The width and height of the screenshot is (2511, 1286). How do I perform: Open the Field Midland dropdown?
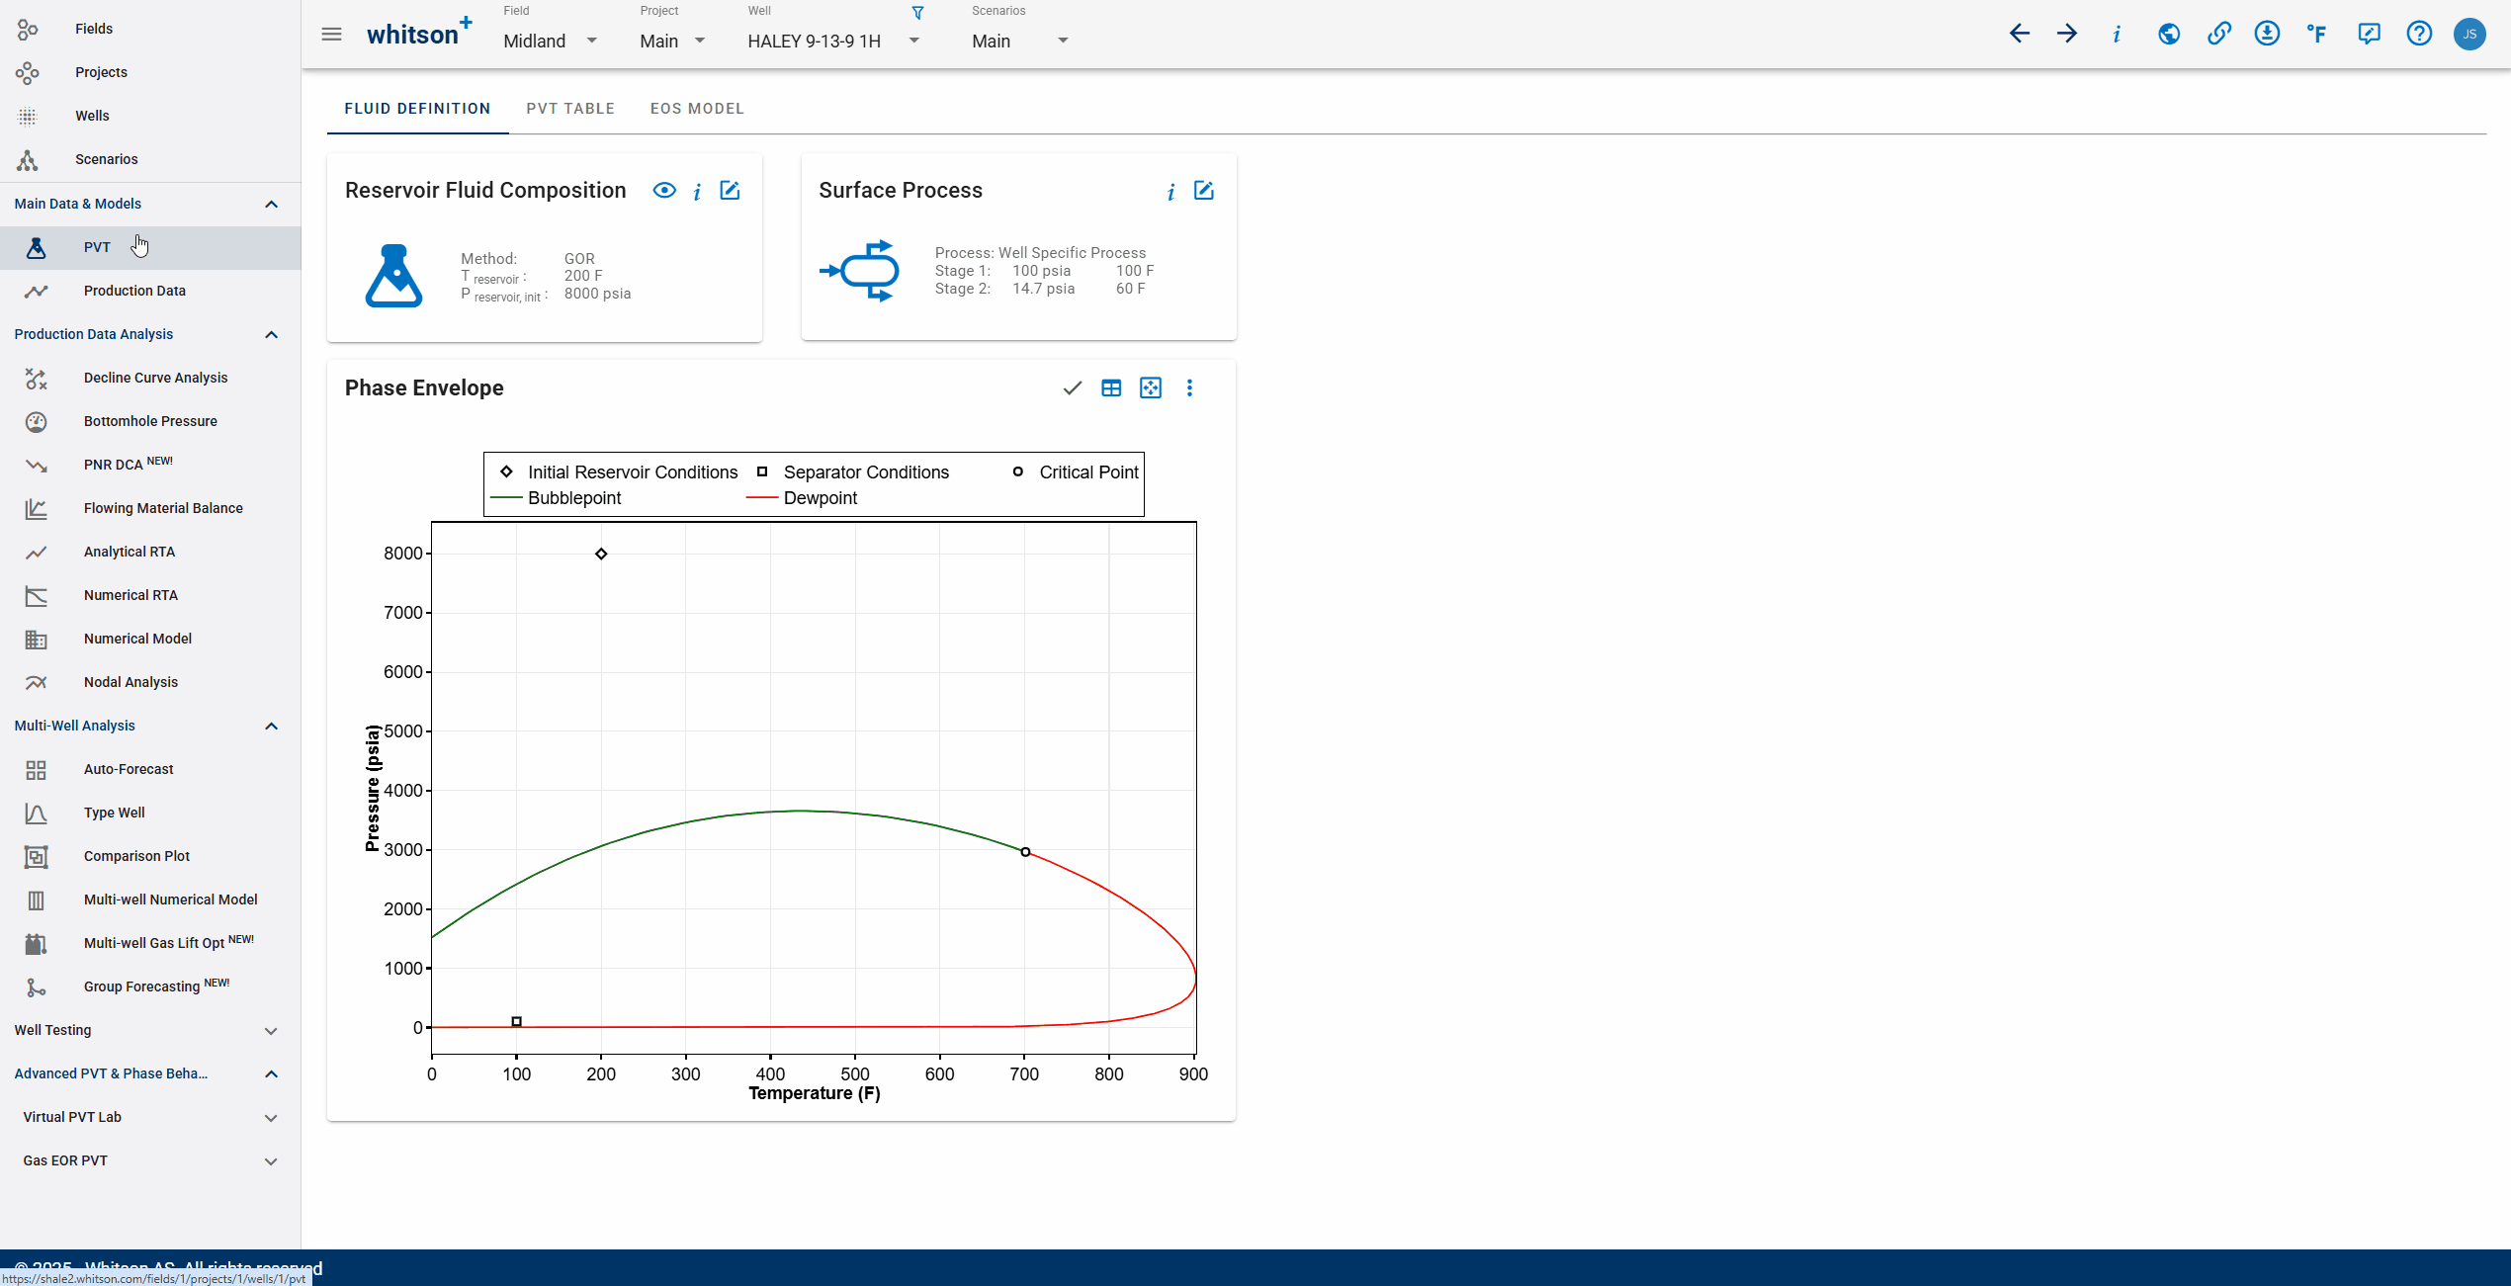[551, 41]
